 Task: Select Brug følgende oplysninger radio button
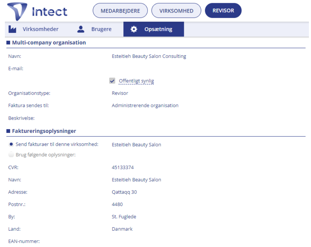(11, 154)
